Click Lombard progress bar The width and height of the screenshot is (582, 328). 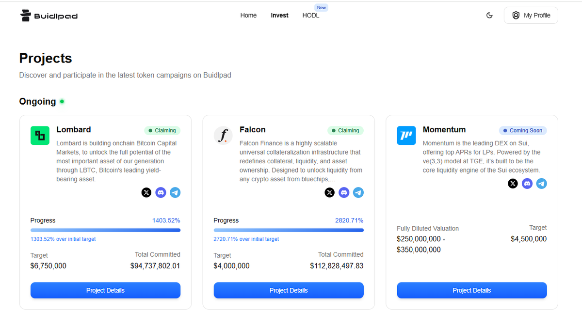(105, 230)
